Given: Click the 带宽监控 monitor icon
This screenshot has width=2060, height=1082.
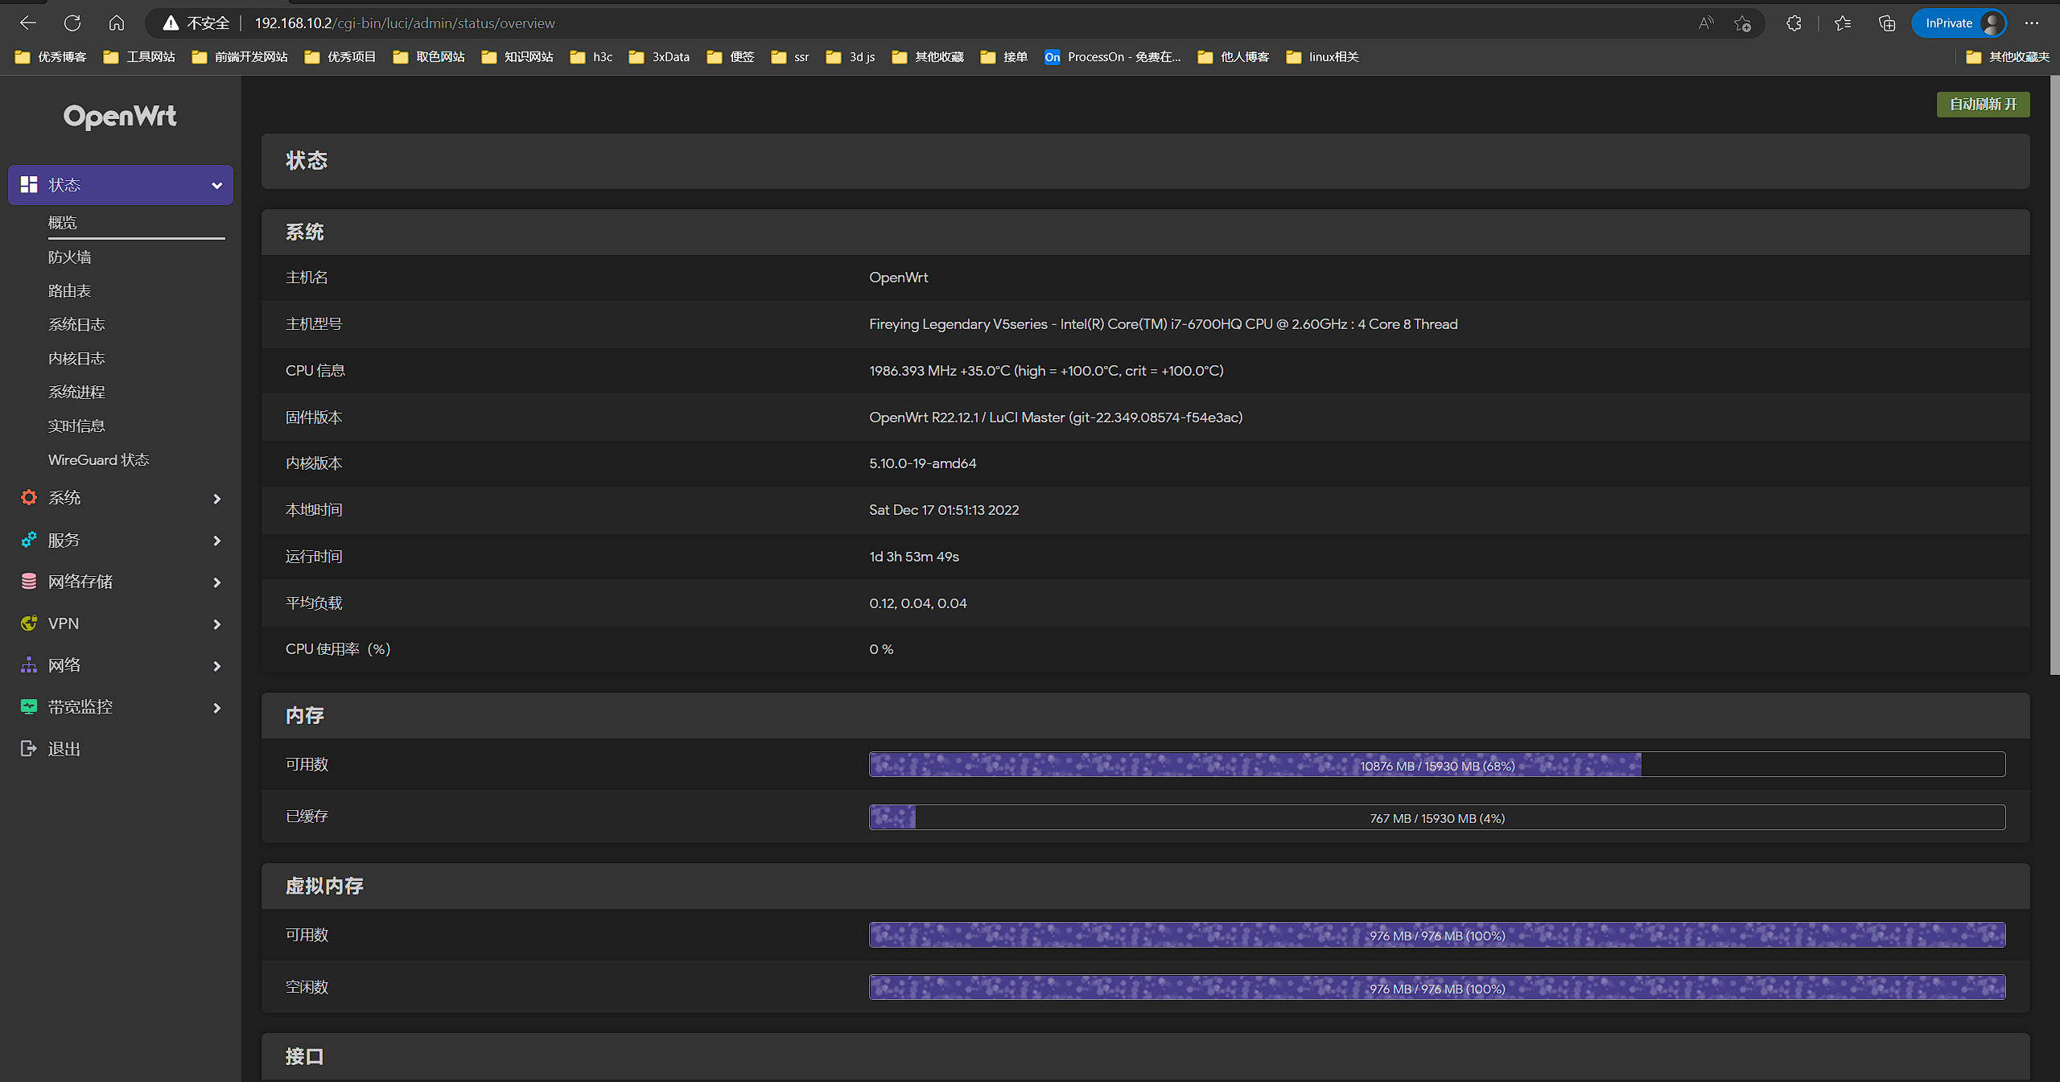Looking at the screenshot, I should coord(29,707).
